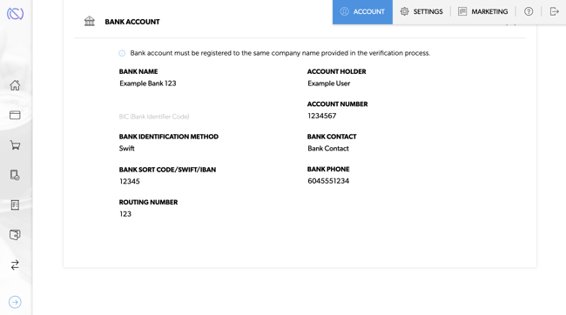Click the help question mark icon
This screenshot has height=315, width=566.
(529, 11)
